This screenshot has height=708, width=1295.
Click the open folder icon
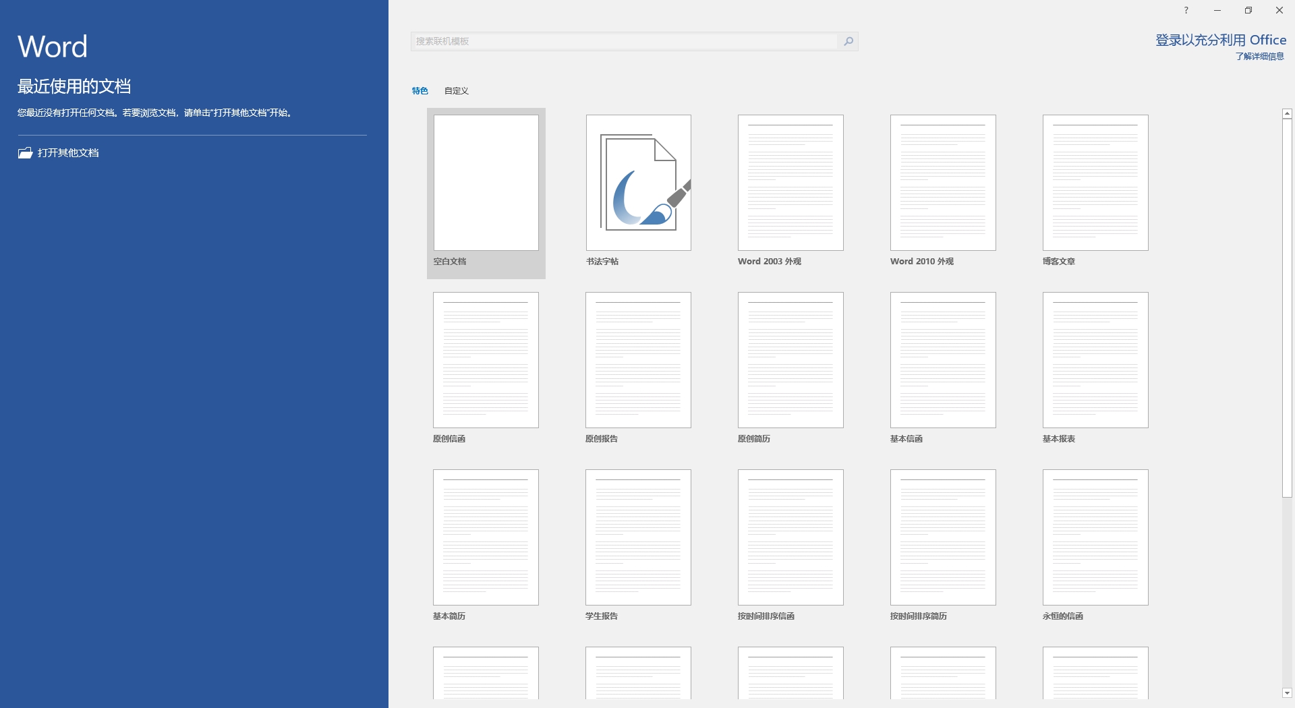(25, 153)
